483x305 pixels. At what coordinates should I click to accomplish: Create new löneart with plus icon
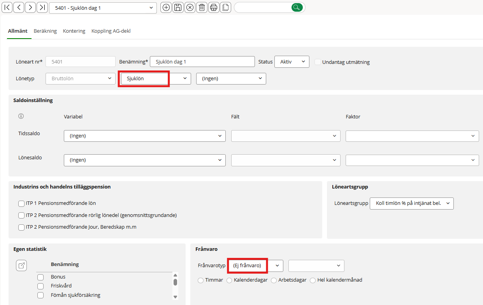tap(166, 7)
